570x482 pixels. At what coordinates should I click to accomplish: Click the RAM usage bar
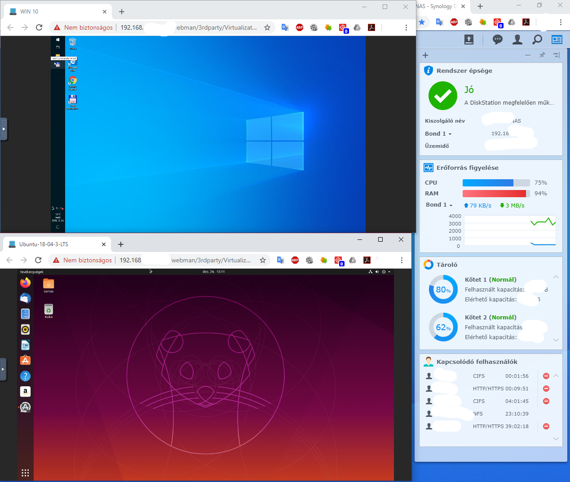coord(496,194)
